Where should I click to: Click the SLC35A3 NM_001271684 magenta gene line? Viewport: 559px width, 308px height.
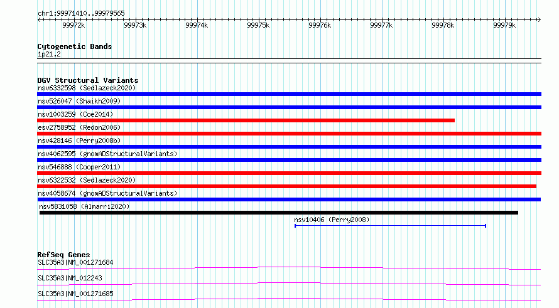(x=289, y=268)
